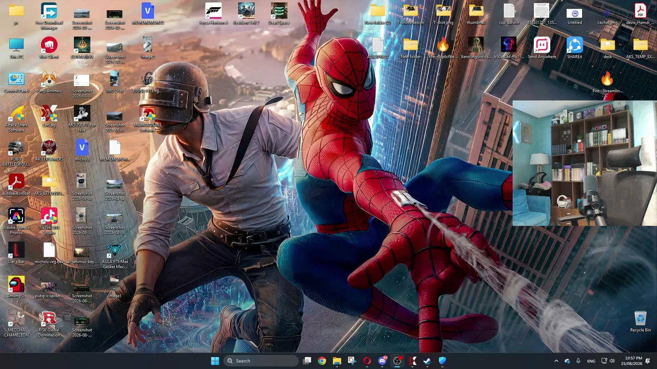657x369 pixels.
Task: Open the Dead Space game shortcut
Action: [x=279, y=14]
